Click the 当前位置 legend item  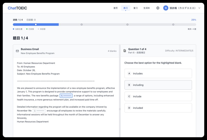pyautogui.click(x=18, y=29)
